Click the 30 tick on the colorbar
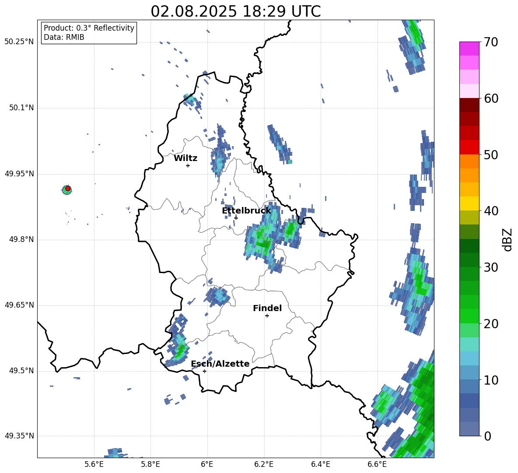The width and height of the screenshot is (518, 473). (491, 267)
